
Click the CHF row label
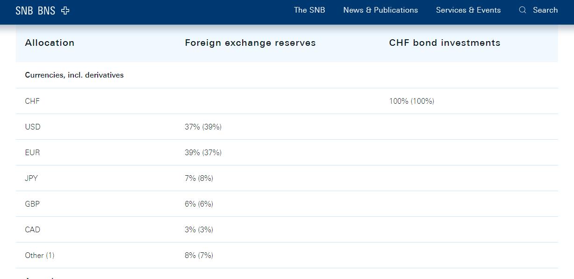click(x=32, y=101)
